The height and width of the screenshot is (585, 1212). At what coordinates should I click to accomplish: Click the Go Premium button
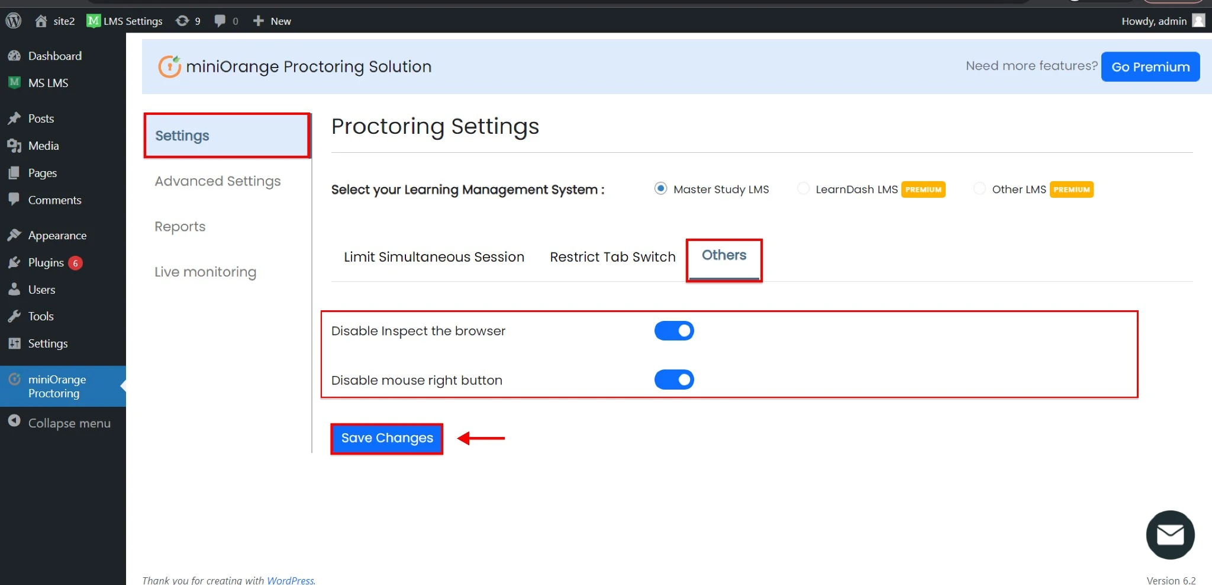[x=1150, y=67]
